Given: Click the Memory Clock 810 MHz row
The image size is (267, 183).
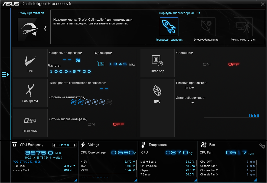Looking at the screenshot, I should pyautogui.click(x=44, y=170).
